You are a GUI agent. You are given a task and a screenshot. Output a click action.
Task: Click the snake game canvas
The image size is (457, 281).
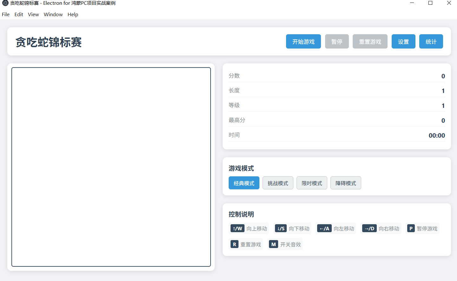tap(111, 167)
